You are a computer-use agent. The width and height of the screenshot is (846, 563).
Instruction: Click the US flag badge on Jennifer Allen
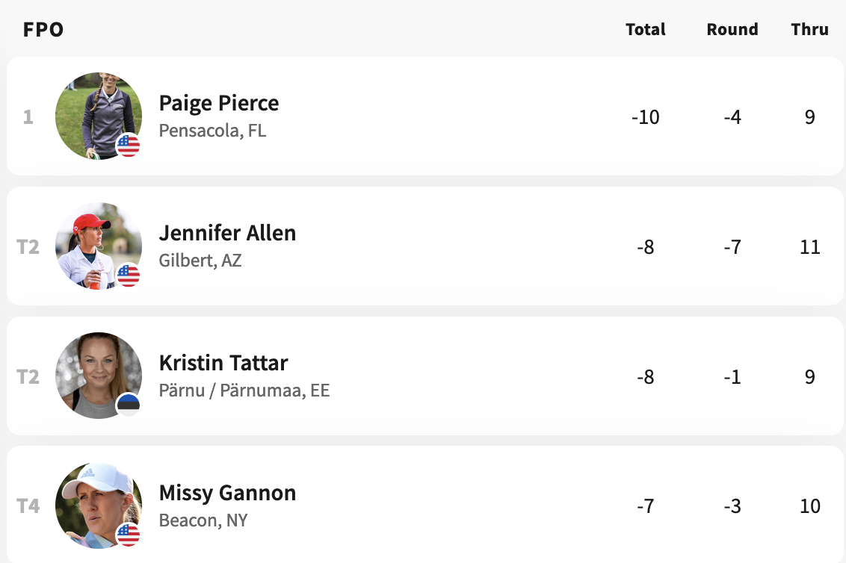129,276
